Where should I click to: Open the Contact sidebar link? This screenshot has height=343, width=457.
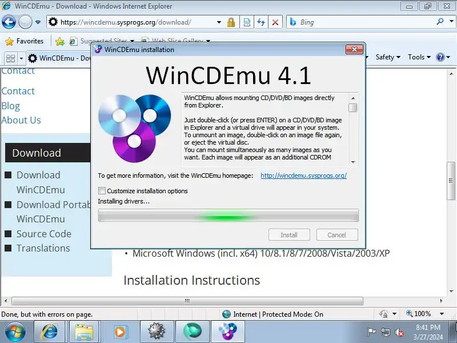click(18, 91)
